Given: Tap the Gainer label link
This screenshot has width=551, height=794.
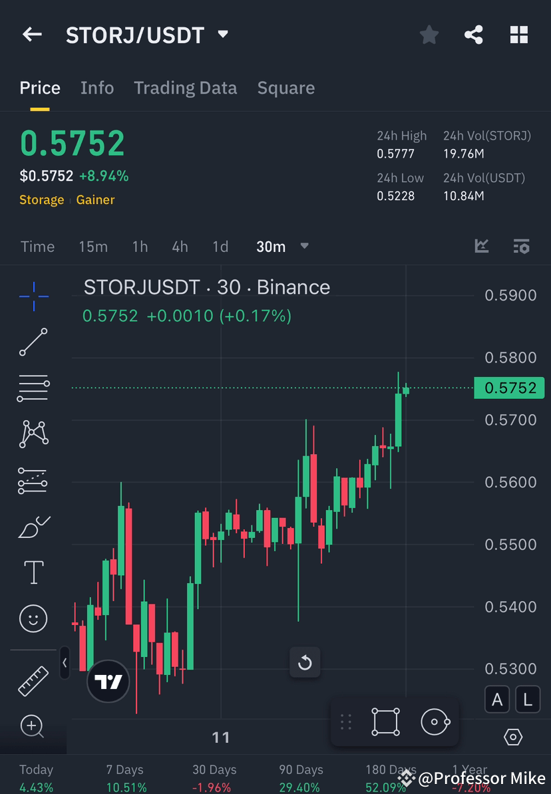Looking at the screenshot, I should (x=95, y=199).
